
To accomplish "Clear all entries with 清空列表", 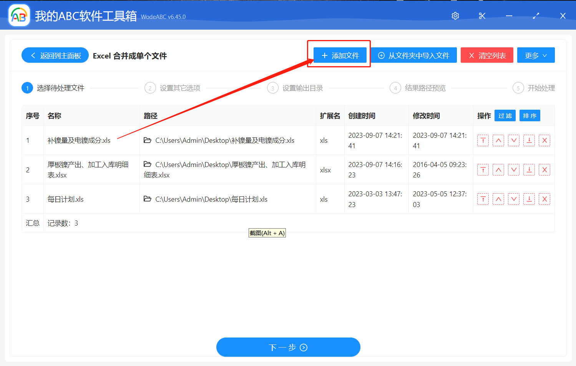I will [x=487, y=55].
